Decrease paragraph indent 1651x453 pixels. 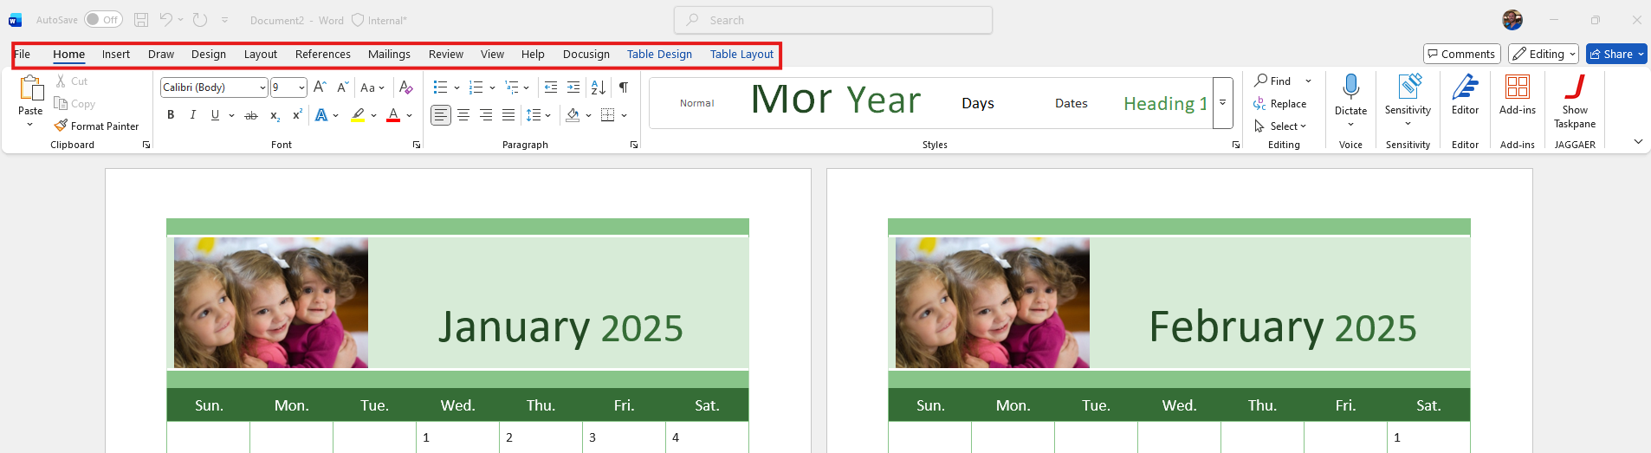pos(550,87)
